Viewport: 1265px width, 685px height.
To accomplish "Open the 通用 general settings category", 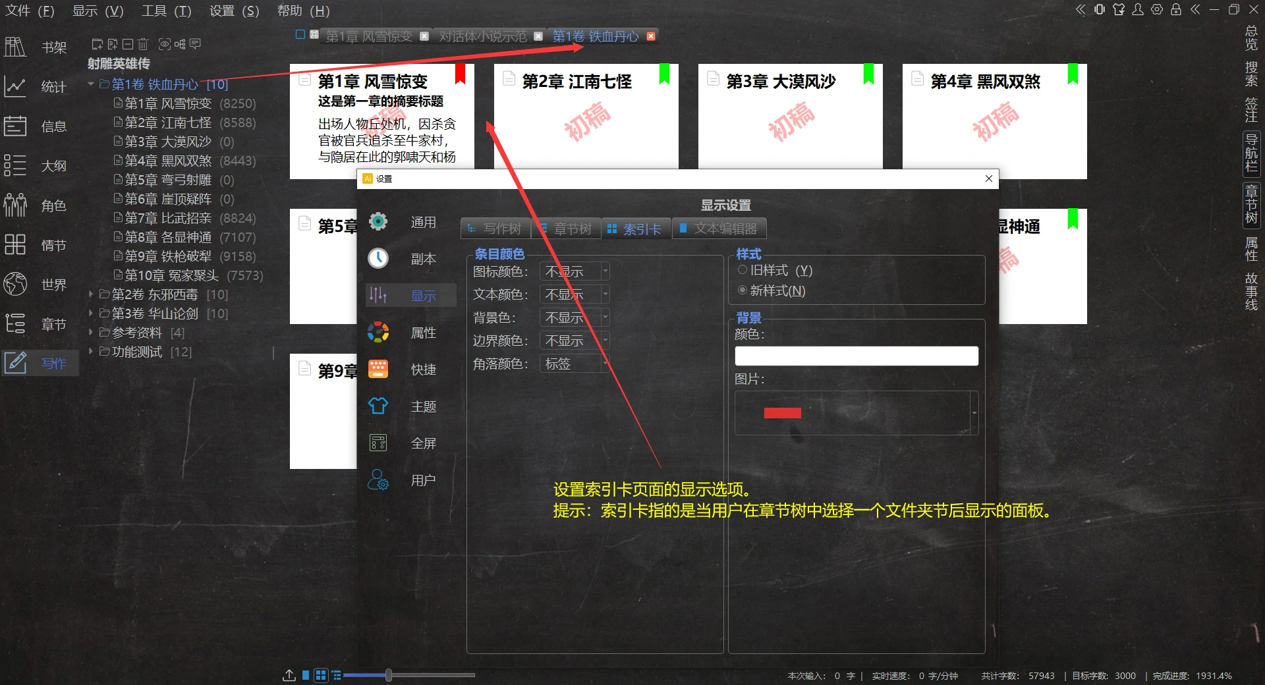I will tap(411, 222).
